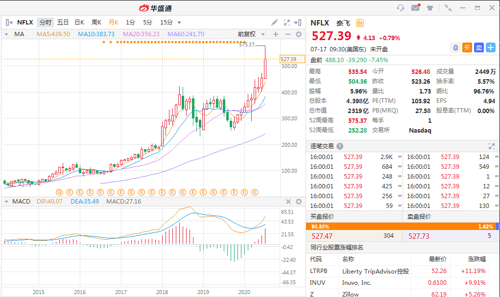
Task: Click the 名称 column header
Action: (348, 259)
